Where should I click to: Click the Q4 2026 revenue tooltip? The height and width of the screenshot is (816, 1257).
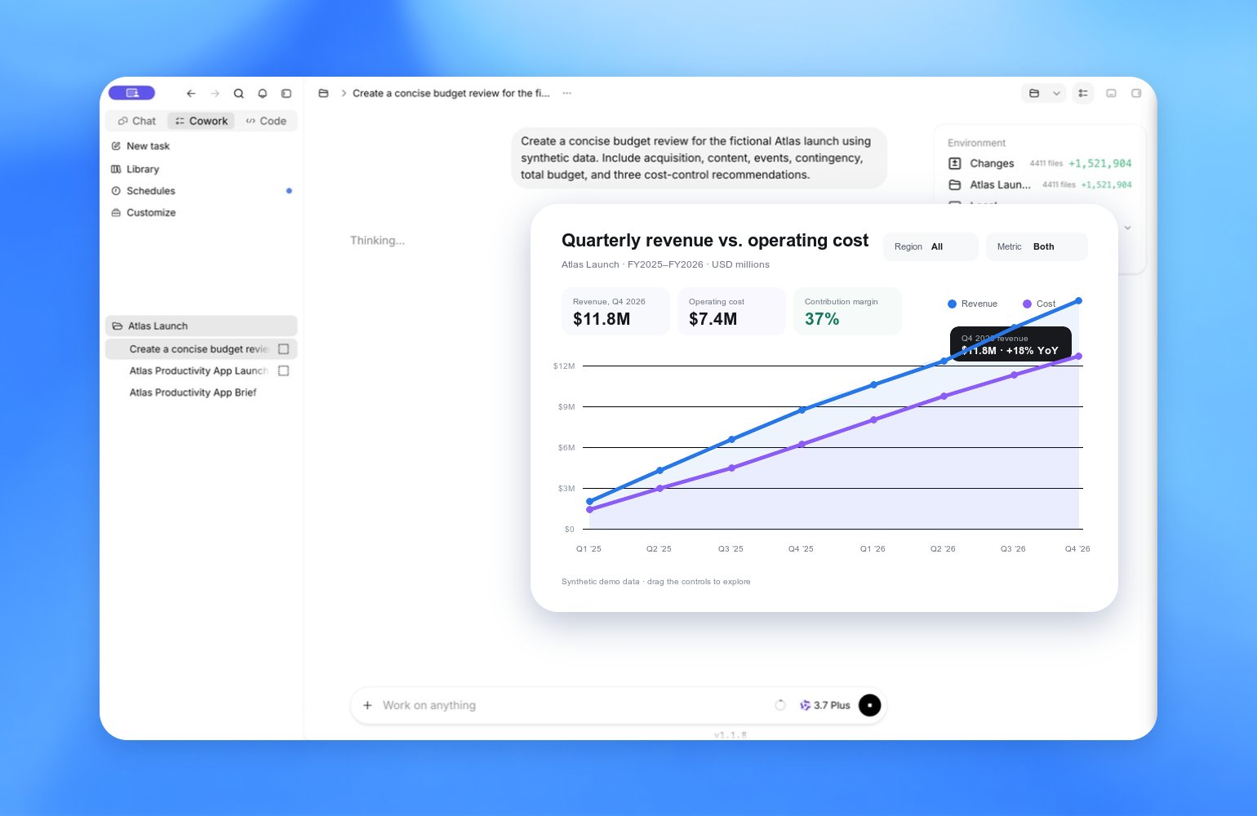pos(1010,344)
